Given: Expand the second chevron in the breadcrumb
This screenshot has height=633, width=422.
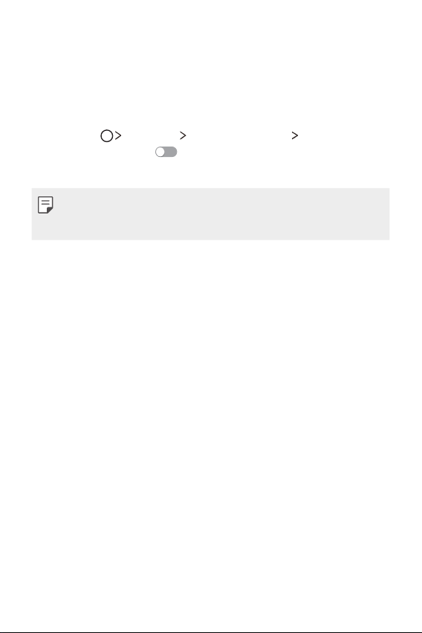Looking at the screenshot, I should click(183, 135).
